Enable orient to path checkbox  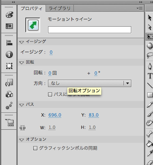(x=50, y=94)
